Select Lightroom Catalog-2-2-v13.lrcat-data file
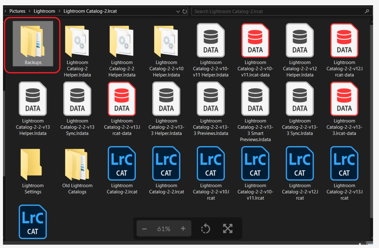The width and height of the screenshot is (379, 248). (122, 109)
